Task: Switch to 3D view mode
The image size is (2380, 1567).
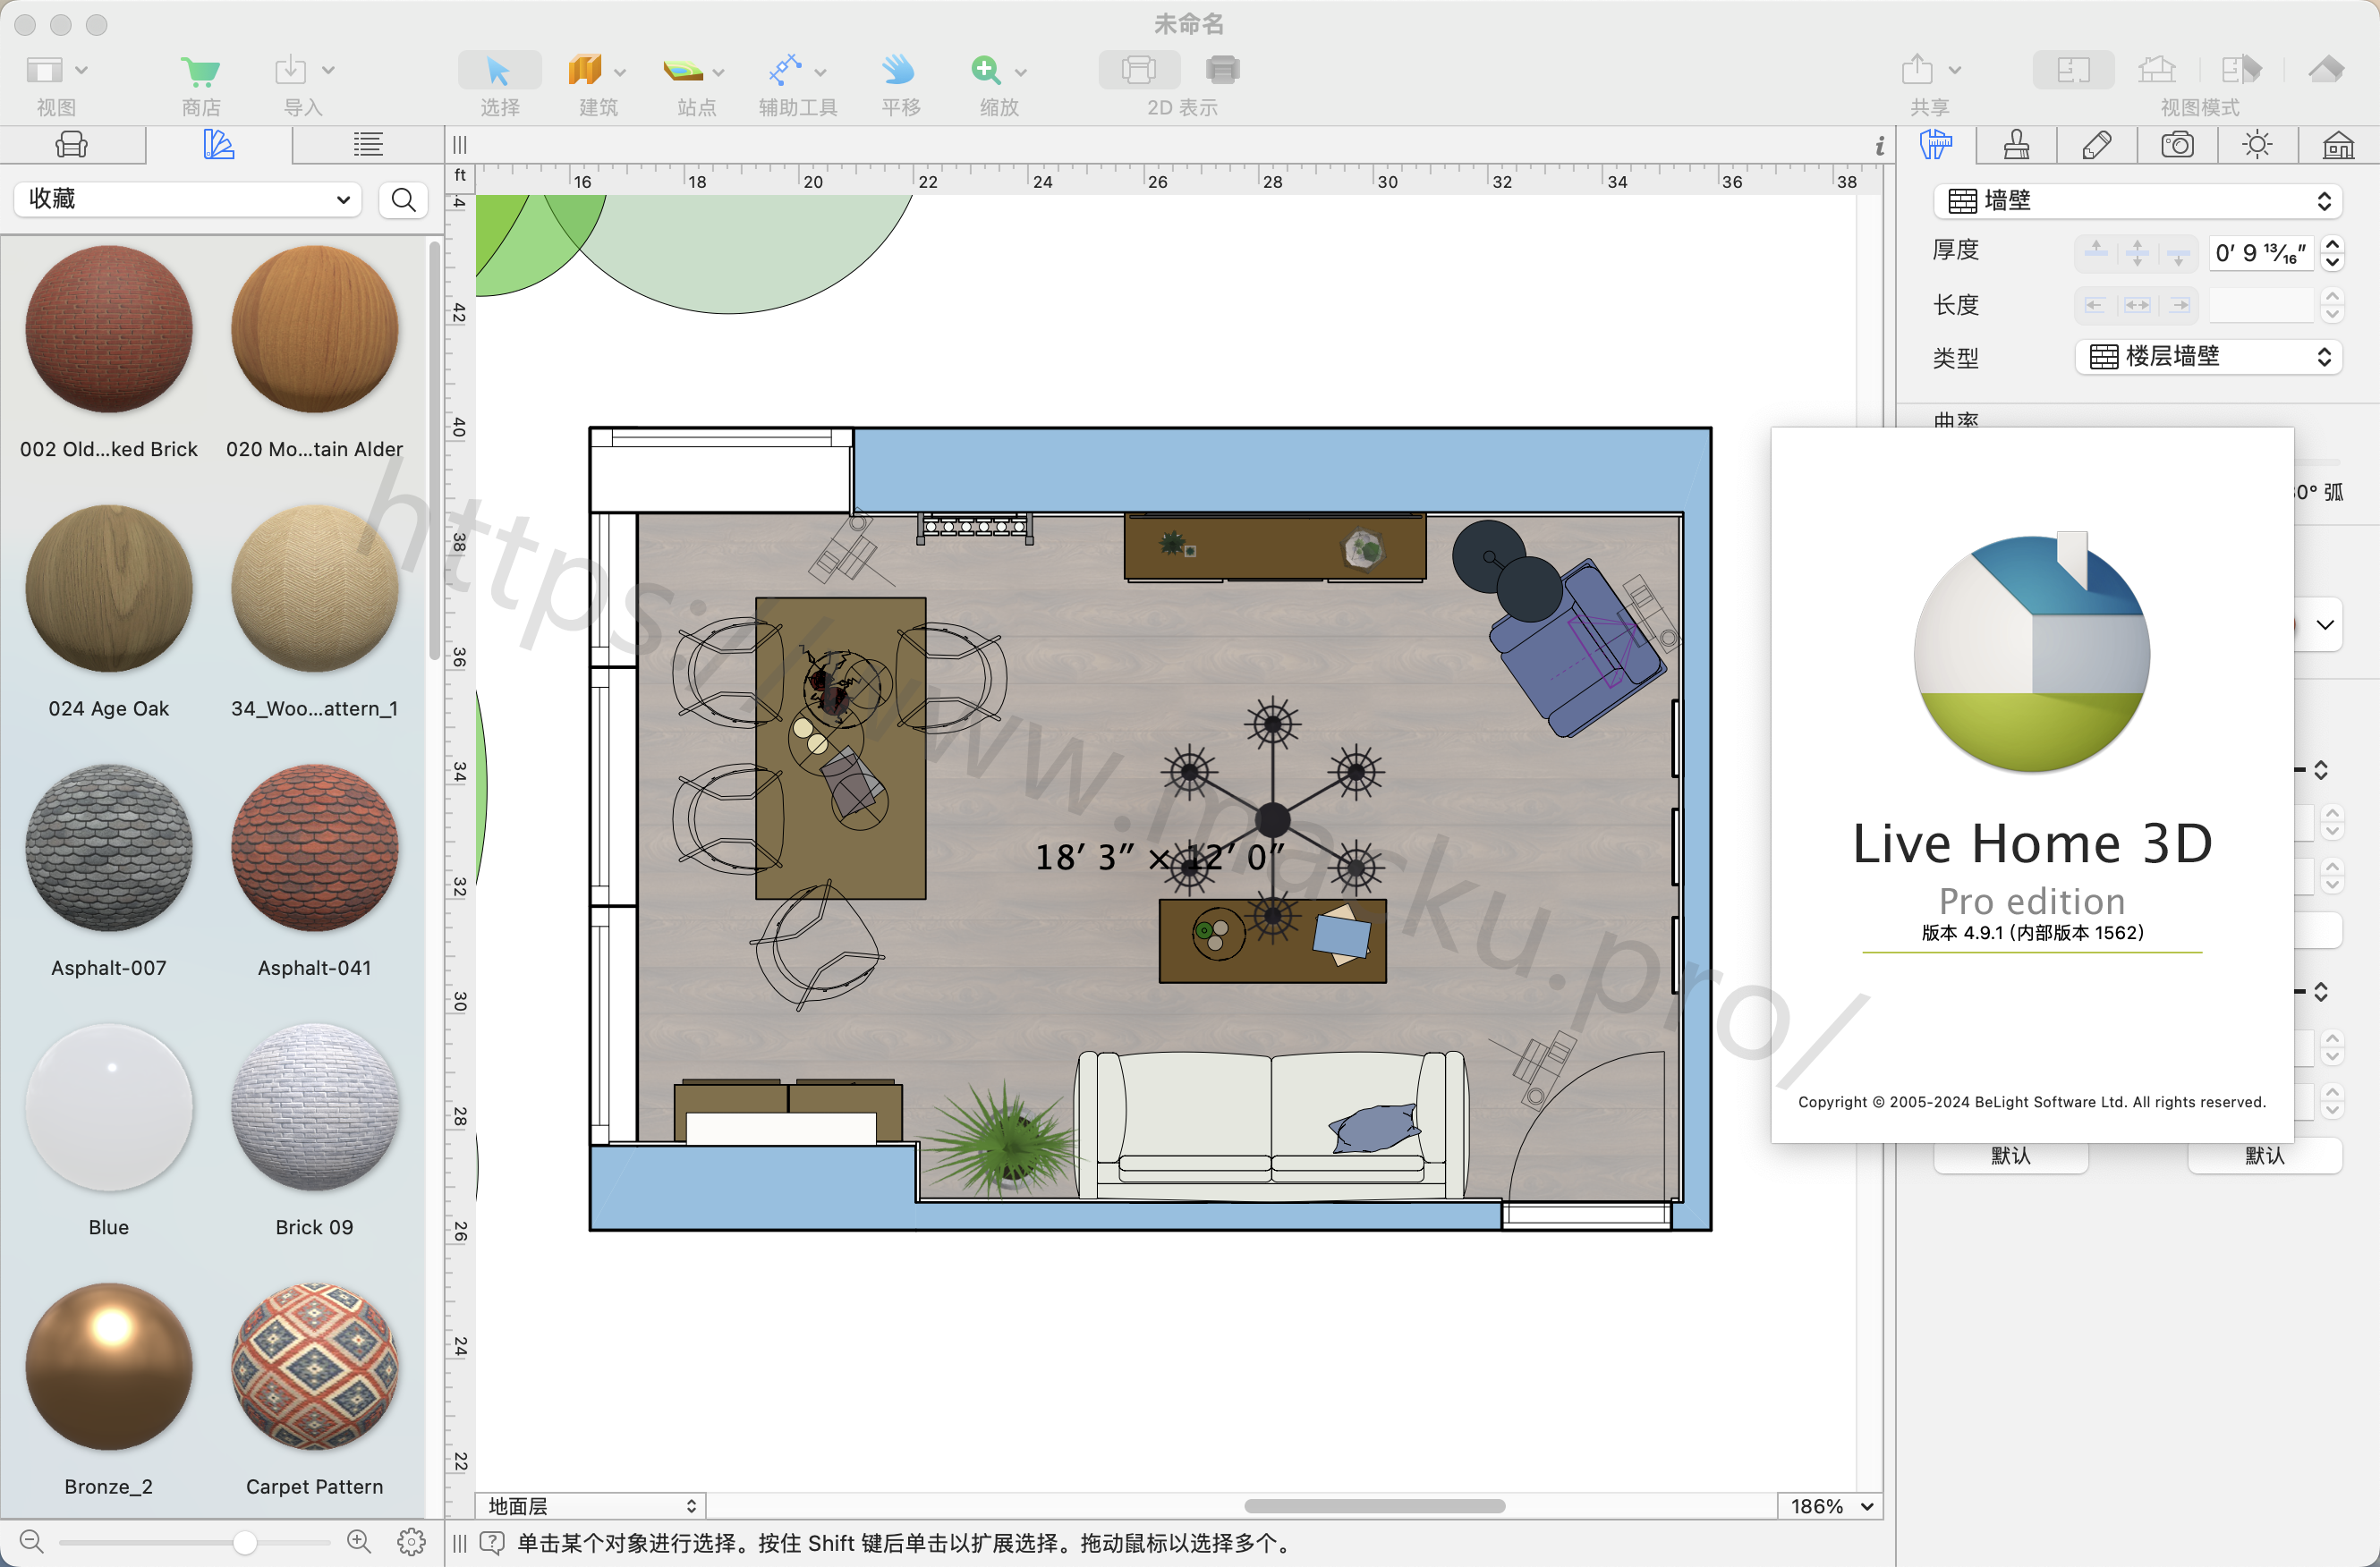Action: point(2327,71)
